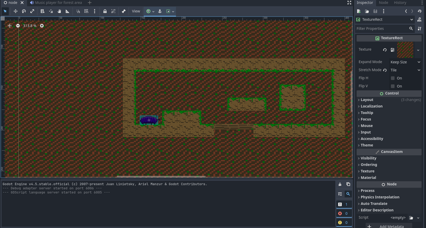The height and width of the screenshot is (228, 426).
Task: Choose the Rotate mode tool
Action: (x=24, y=11)
